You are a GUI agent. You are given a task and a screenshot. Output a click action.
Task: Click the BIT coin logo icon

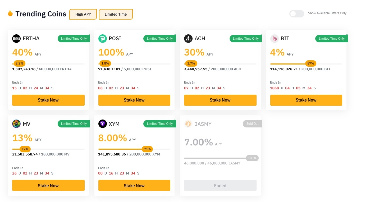point(275,39)
